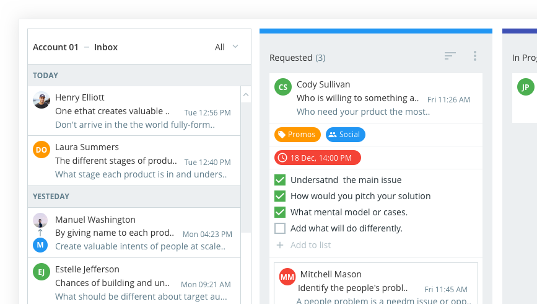Uncheck 'Undersatnd the main issue' checkbox
This screenshot has height=304, width=537.
pyautogui.click(x=280, y=180)
